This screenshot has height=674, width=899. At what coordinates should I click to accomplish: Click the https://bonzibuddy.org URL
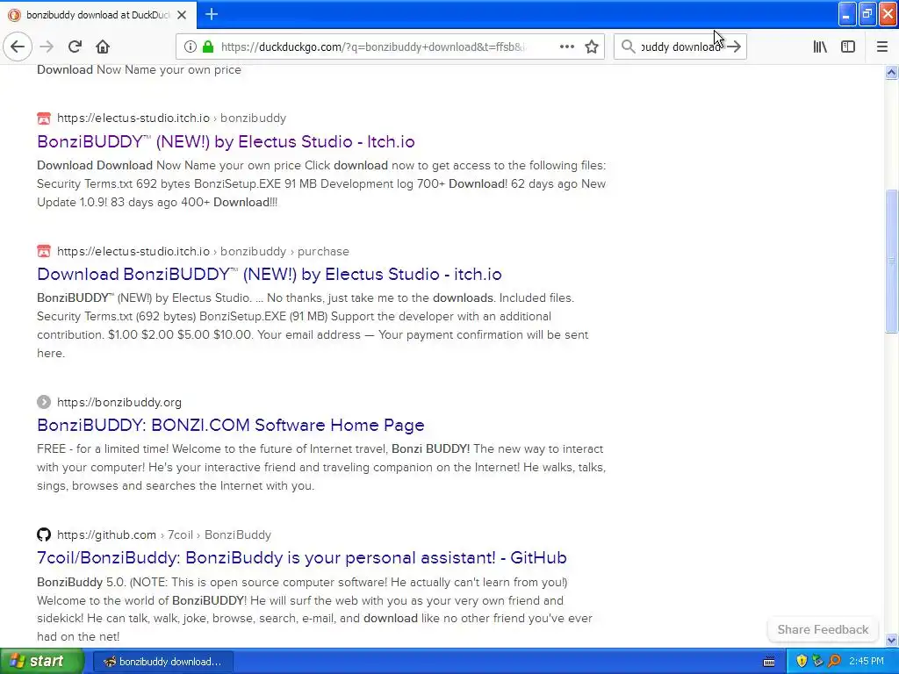click(x=119, y=402)
